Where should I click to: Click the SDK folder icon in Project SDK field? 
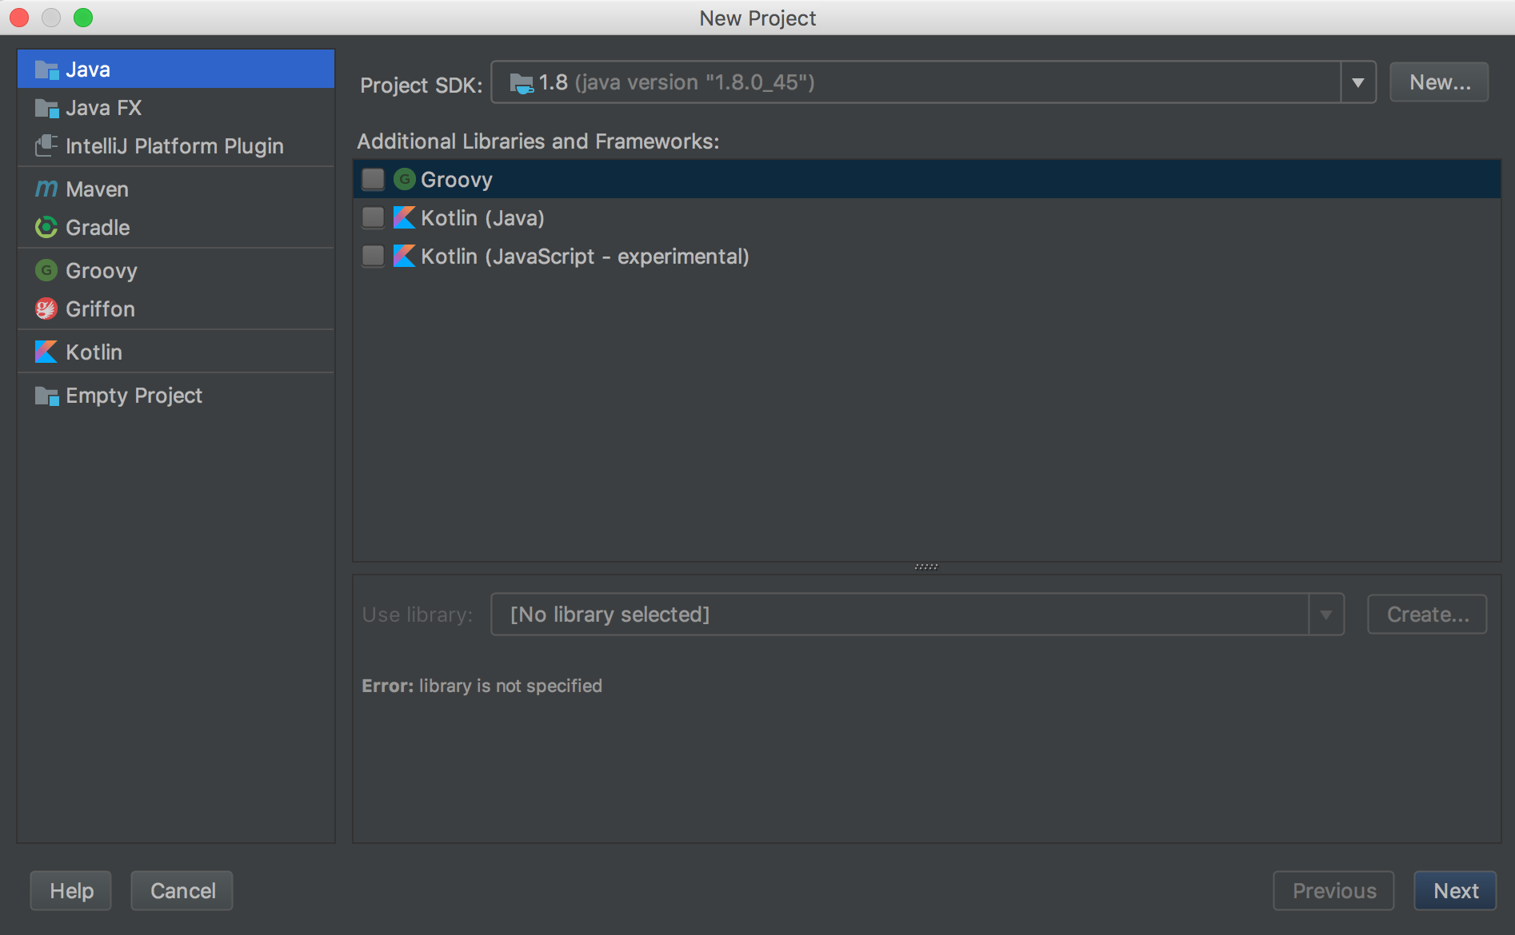522,82
